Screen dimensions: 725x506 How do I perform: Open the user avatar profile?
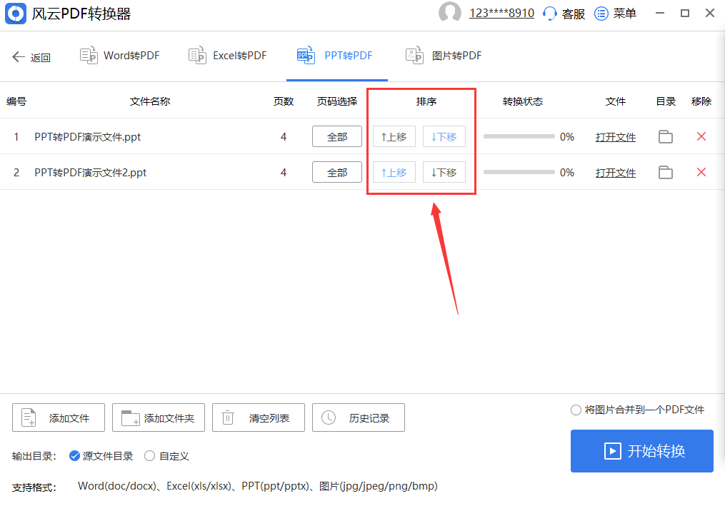point(449,12)
